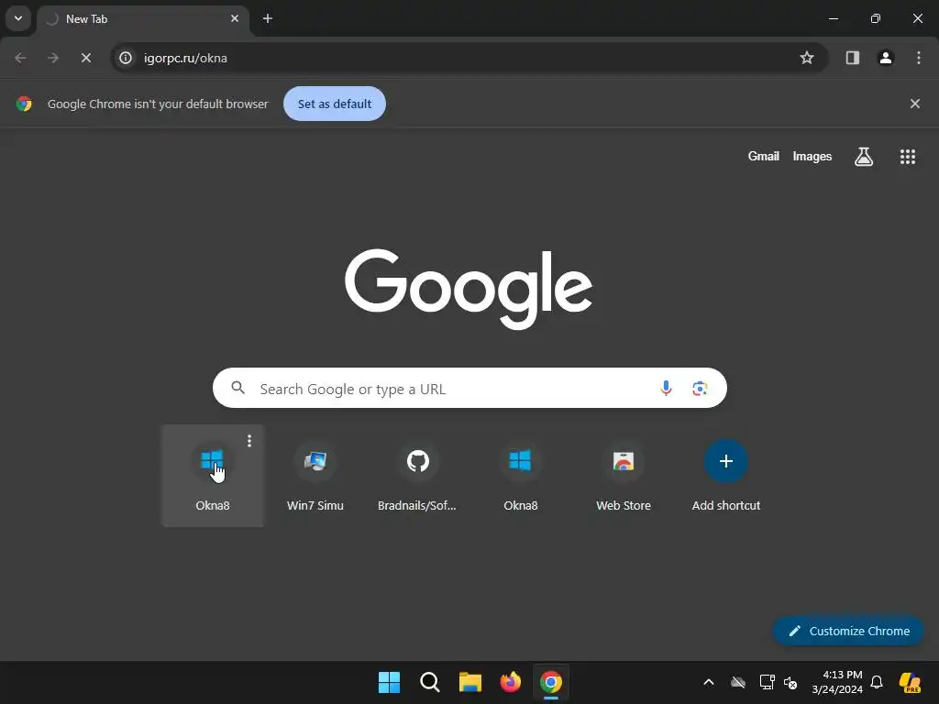Go forward with the forward arrow
The width and height of the screenshot is (939, 704).
pos(53,58)
